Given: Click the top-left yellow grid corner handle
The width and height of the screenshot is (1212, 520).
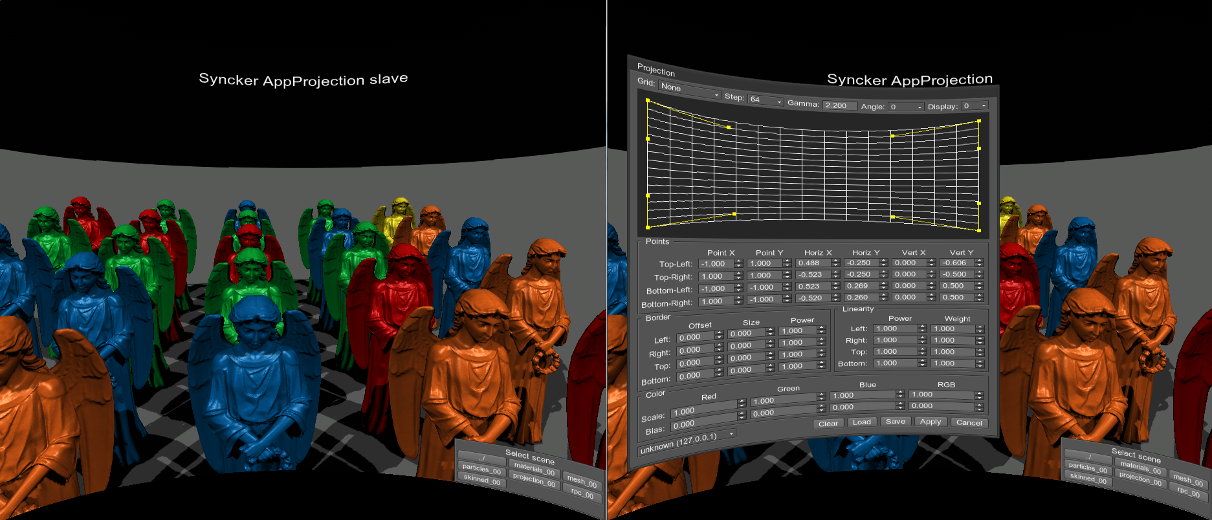Looking at the screenshot, I should click(648, 100).
